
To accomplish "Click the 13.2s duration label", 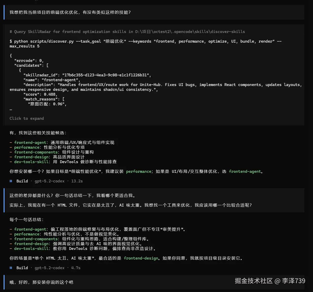I will click(77, 181).
